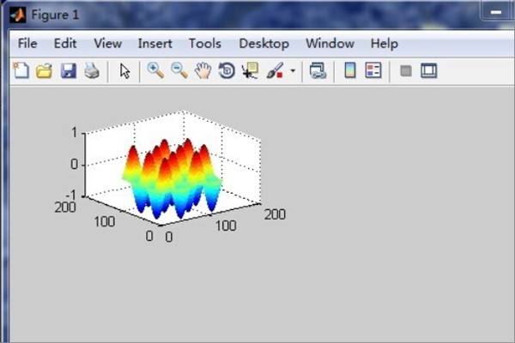
Task: Select the Zoom Out magnifier tool
Action: tap(179, 70)
